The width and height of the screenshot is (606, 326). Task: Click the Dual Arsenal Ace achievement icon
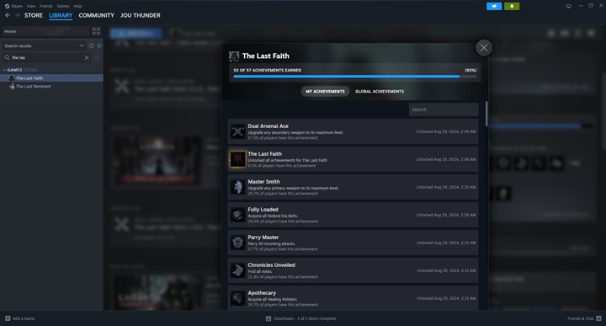237,131
